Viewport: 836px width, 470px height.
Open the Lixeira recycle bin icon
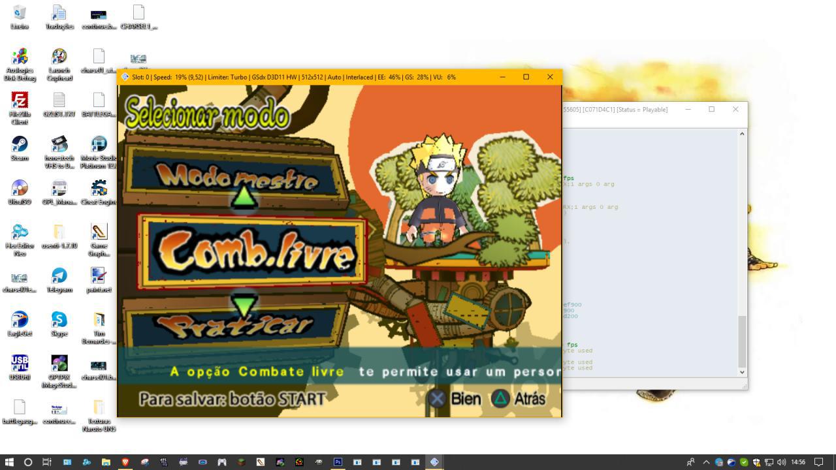[x=20, y=18]
